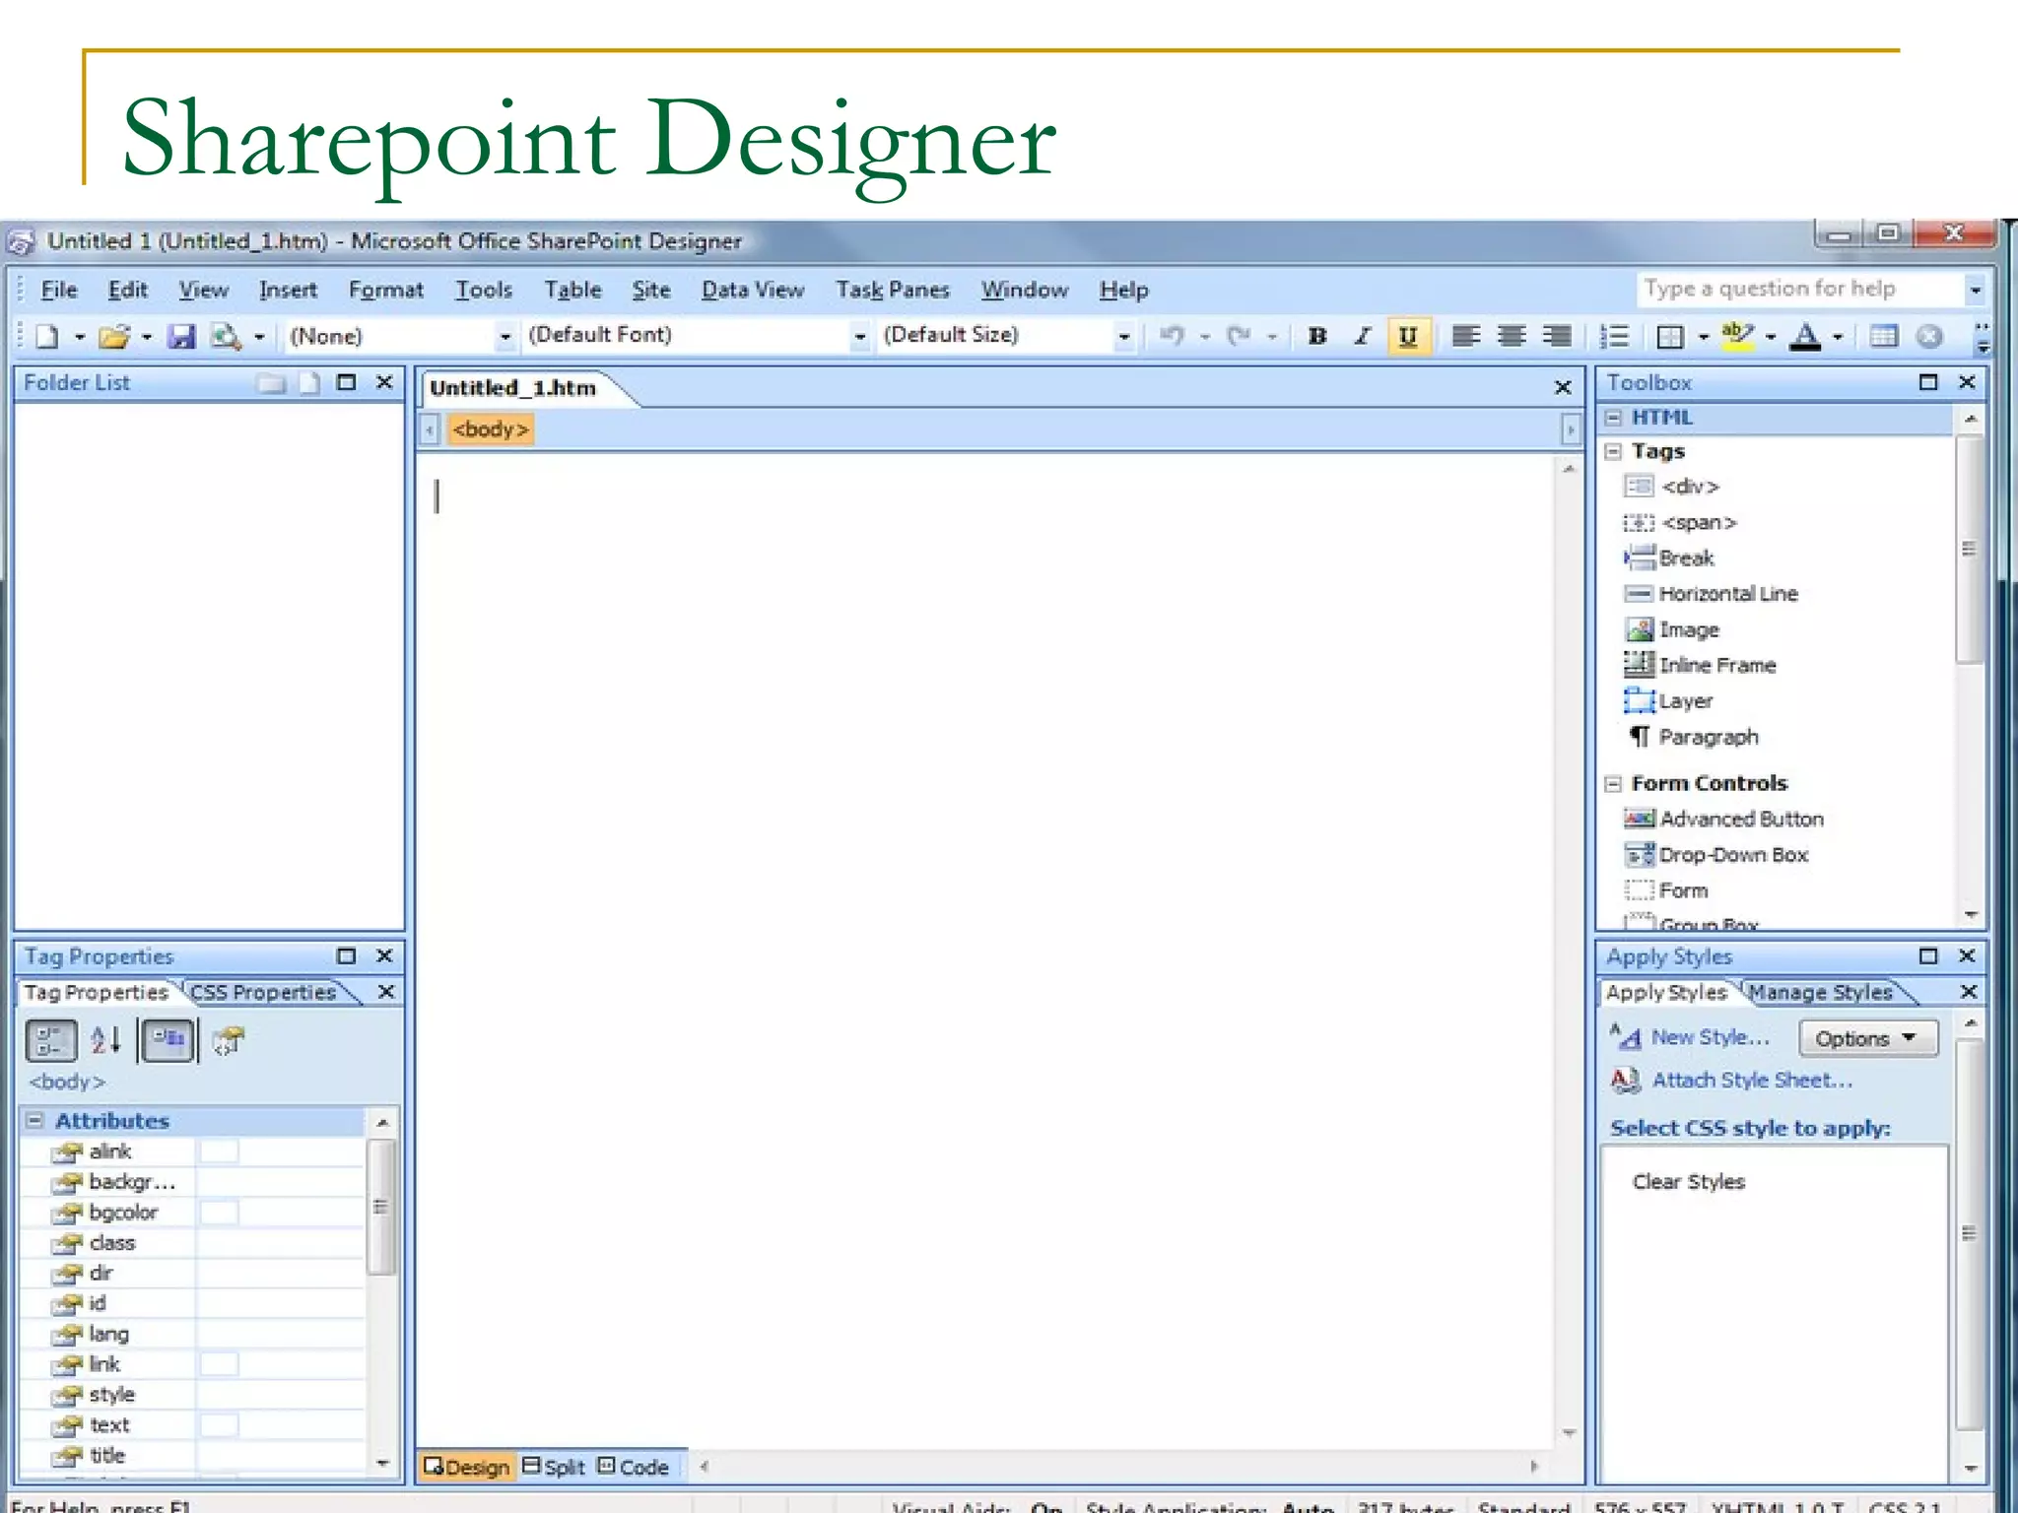Open the Format menu
Screen dimensions: 2018x1513
(385, 290)
